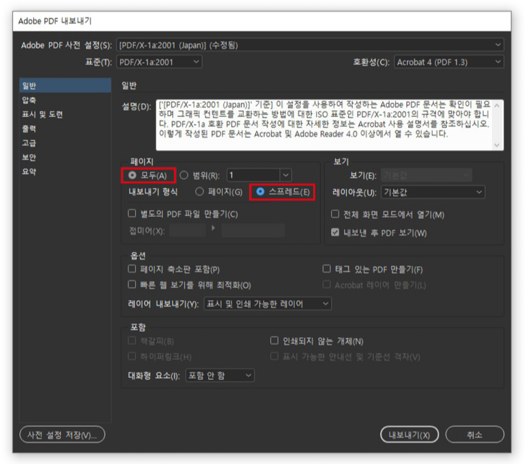Viewport: 527px width, 464px height.
Task: Click the disabled 하이퍼링크(H) checkbox
Action: 132,356
